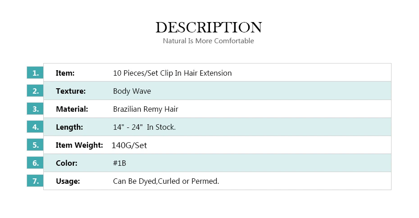
Task: Click the 140G/Set weight value
Action: (x=129, y=145)
